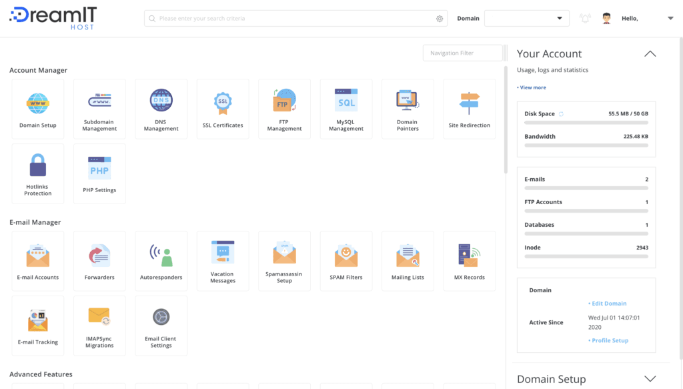Click inside the Navigation Filter field
The height and width of the screenshot is (389, 683).
[463, 52]
